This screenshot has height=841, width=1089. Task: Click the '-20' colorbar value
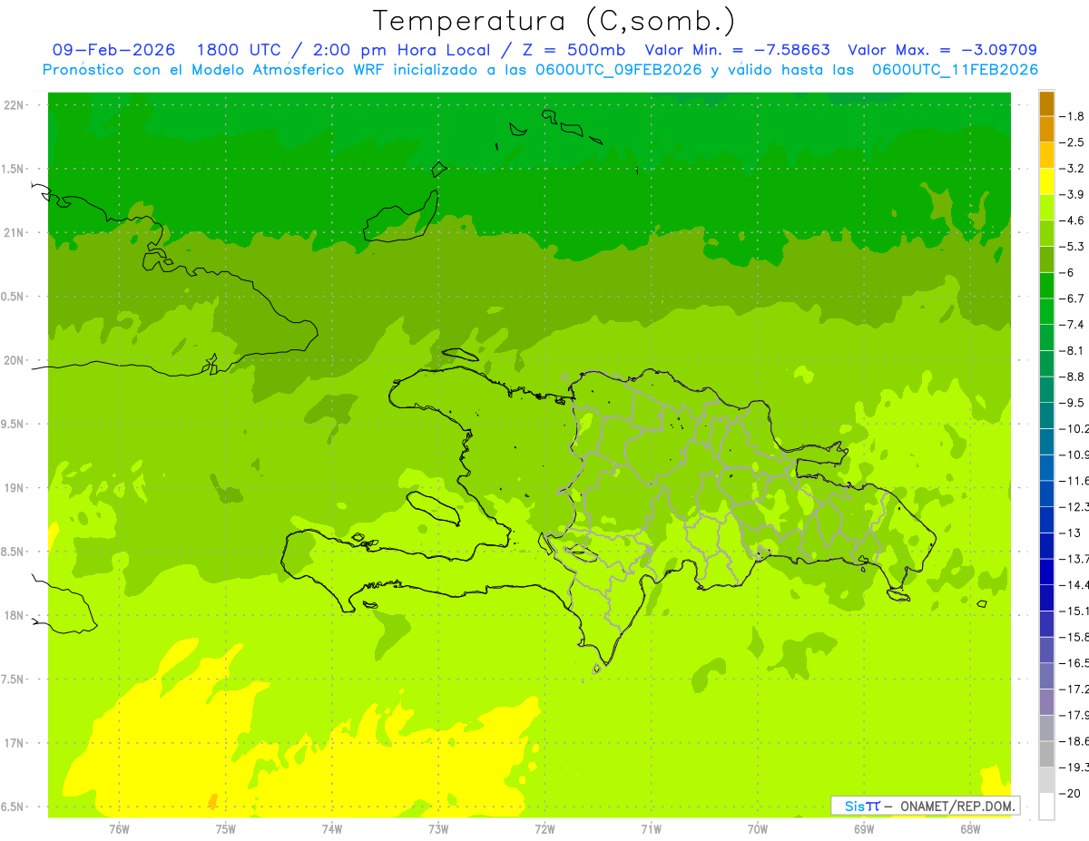click(1069, 792)
